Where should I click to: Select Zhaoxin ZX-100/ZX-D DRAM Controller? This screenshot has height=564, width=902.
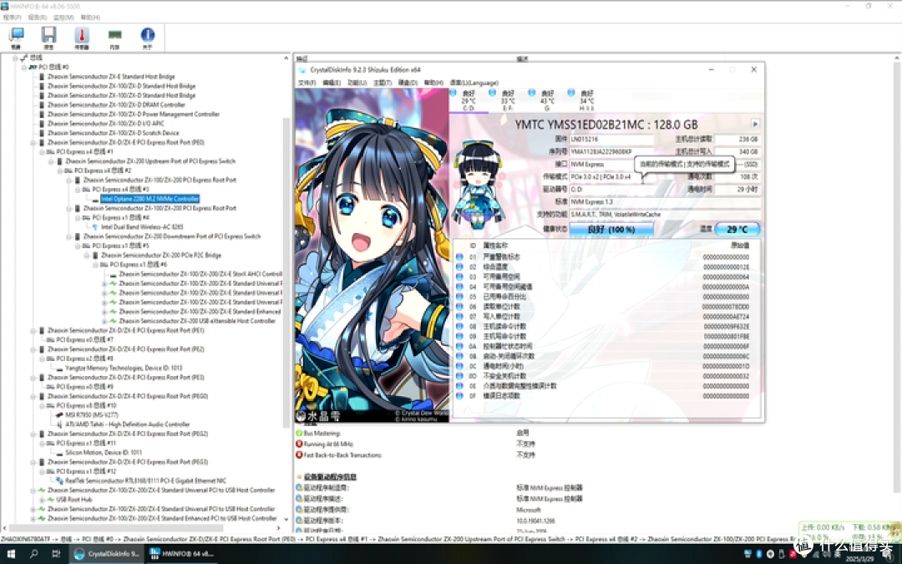click(x=116, y=104)
